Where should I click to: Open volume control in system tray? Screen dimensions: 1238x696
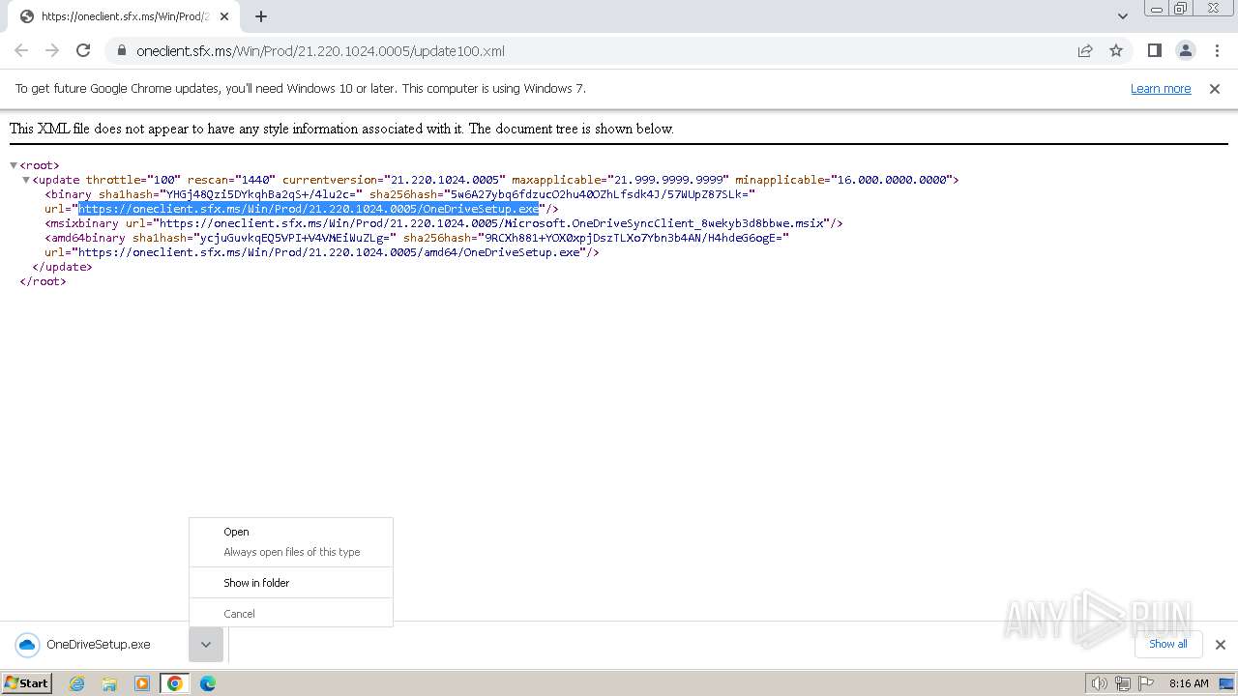[x=1099, y=683]
